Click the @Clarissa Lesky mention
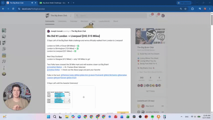 [x=67, y=75]
